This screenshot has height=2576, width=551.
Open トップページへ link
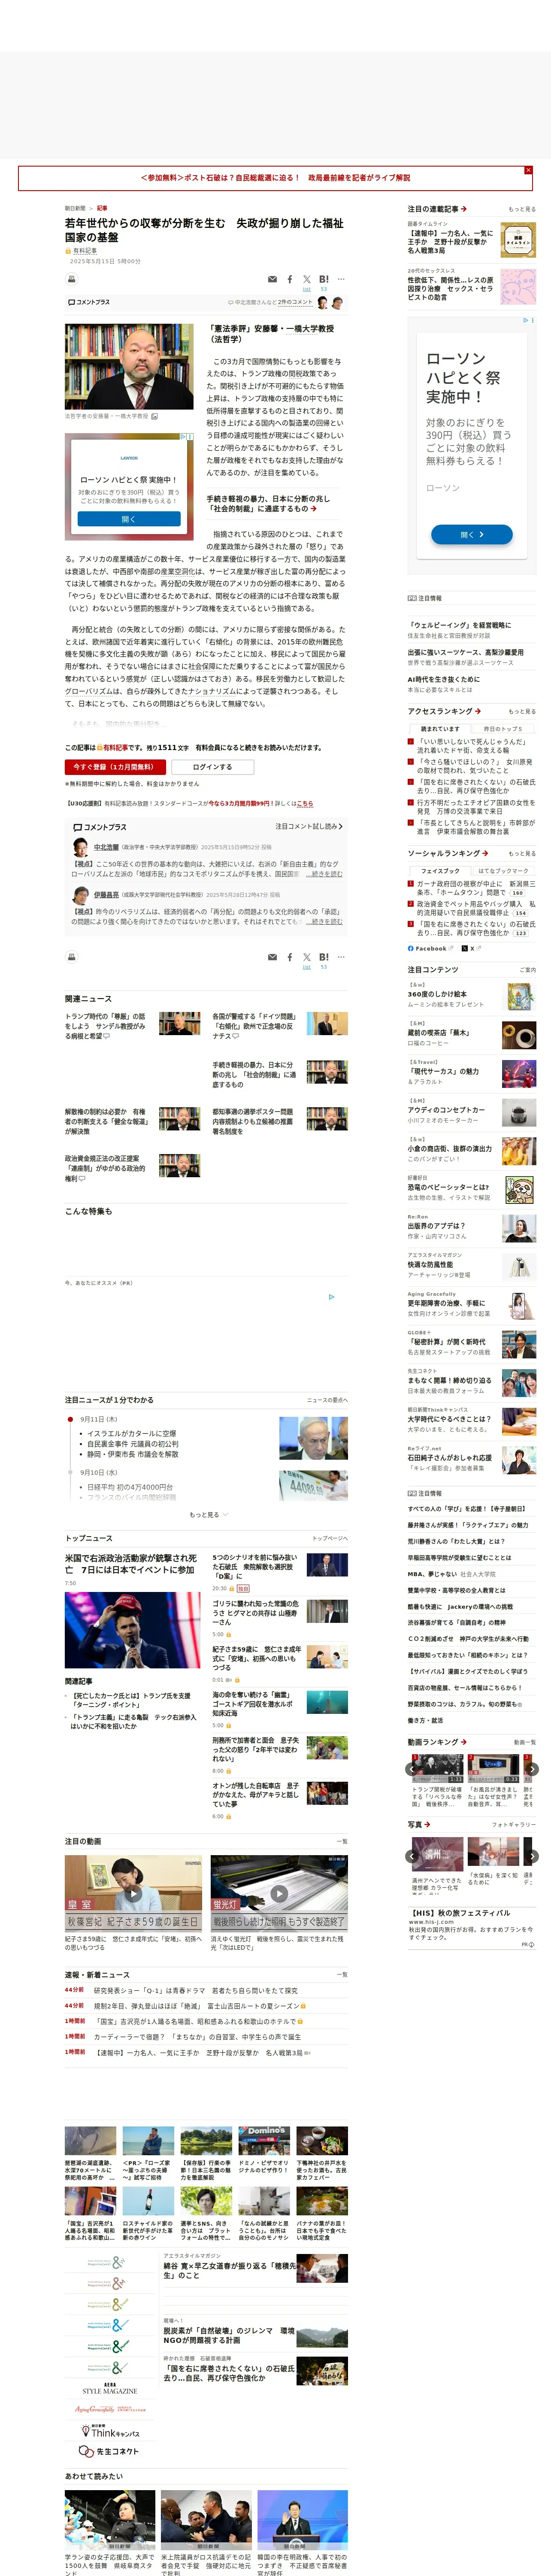click(x=329, y=1538)
